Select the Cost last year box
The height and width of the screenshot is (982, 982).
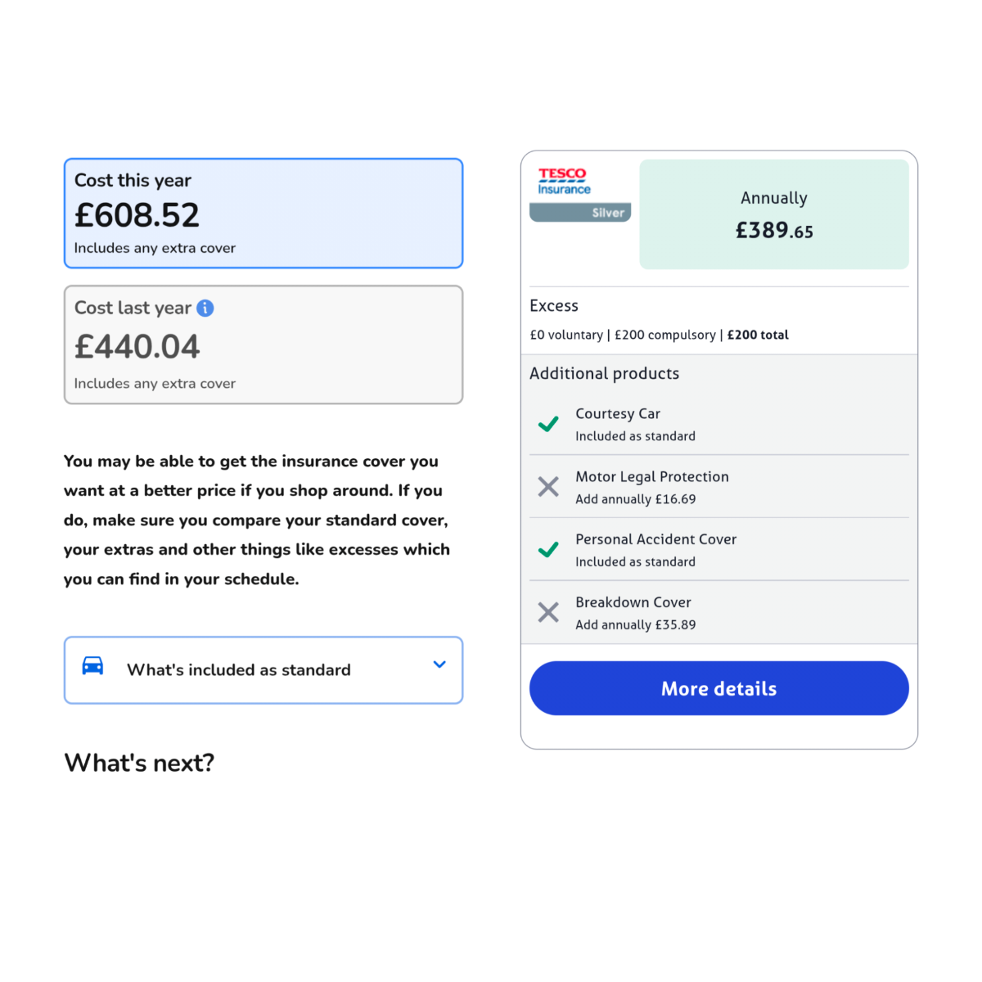click(x=264, y=345)
